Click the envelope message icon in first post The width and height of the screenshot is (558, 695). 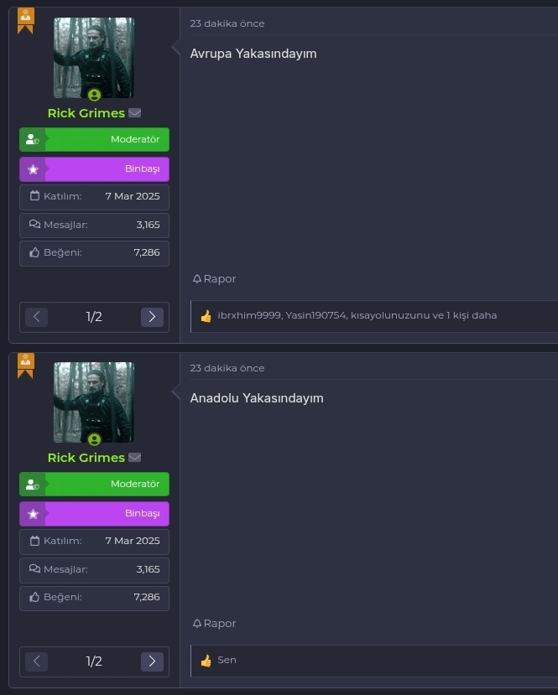[134, 113]
